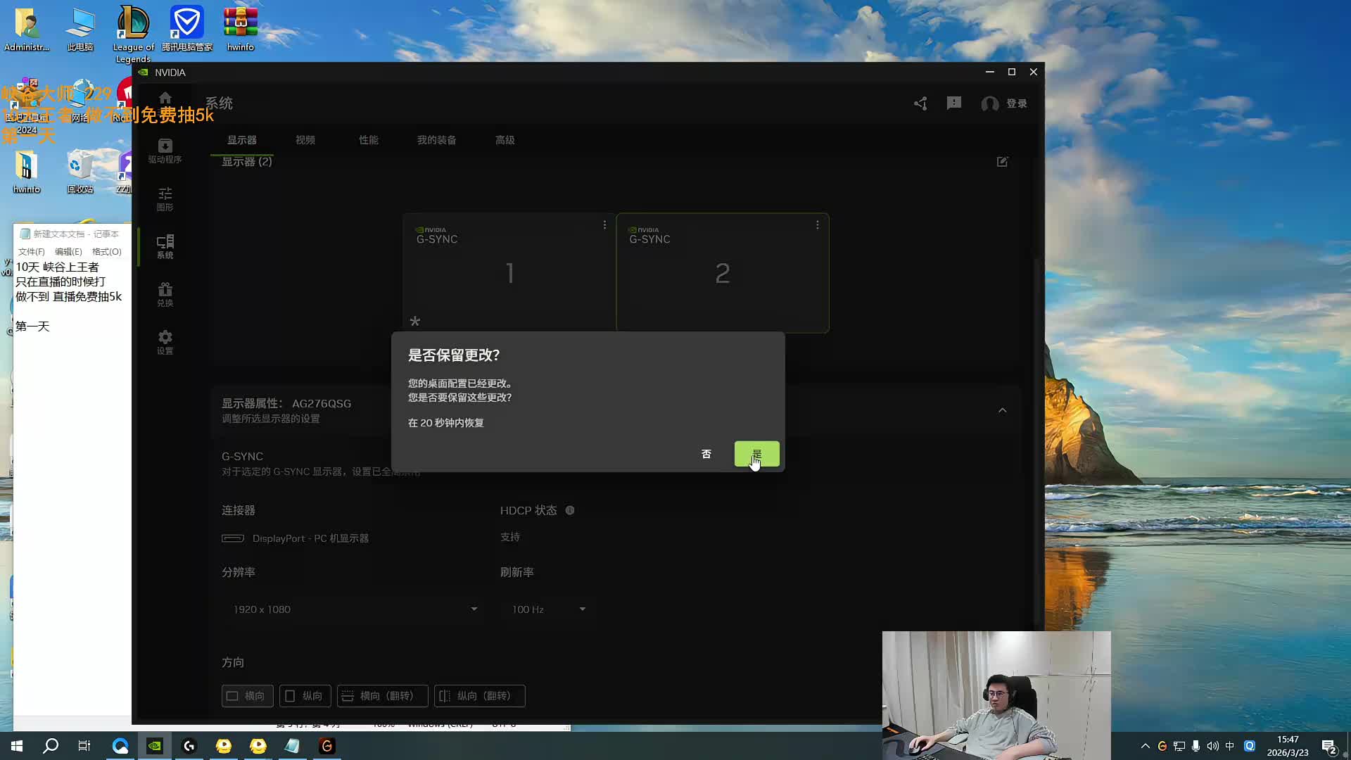Open the Graphics (图形) sidebar section
Image resolution: width=1351 pixels, height=760 pixels.
point(165,198)
